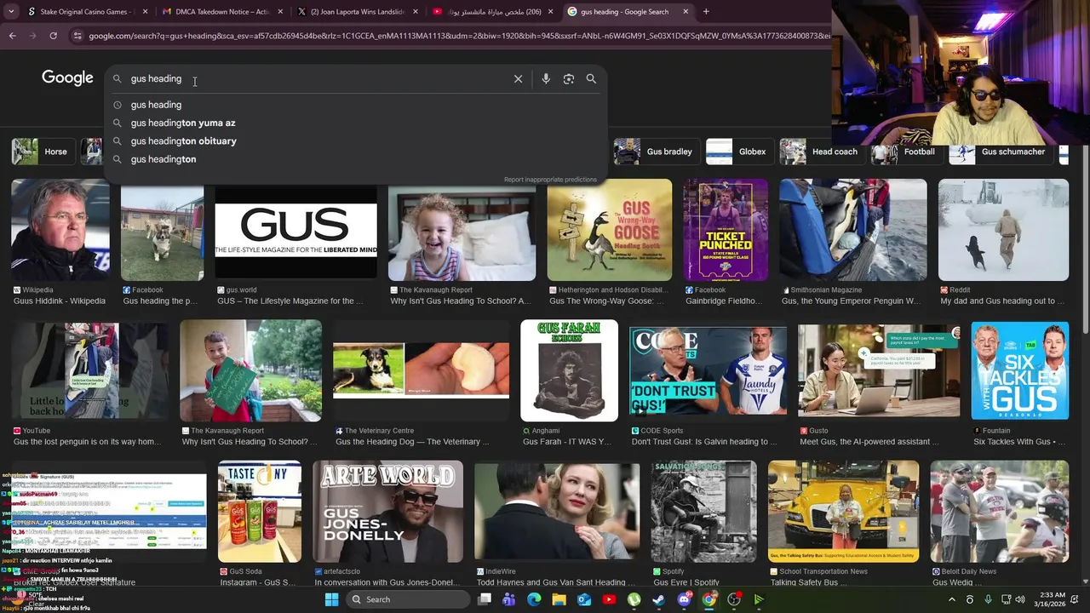Open Gus The Wrong-Way Goose image
The width and height of the screenshot is (1090, 613).
(609, 230)
